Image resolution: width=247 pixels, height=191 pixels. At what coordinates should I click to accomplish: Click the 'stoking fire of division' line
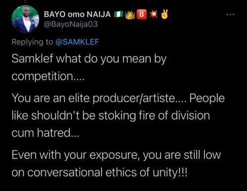154,115
